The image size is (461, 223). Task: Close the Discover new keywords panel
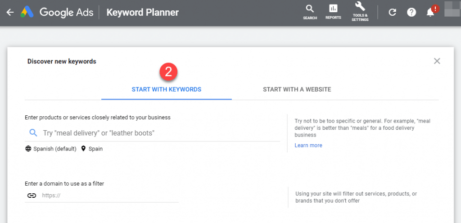click(x=437, y=61)
